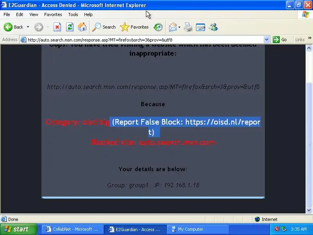This screenshot has width=313, height=235.
Task: Open the Mail envelope icon
Action: [173, 27]
